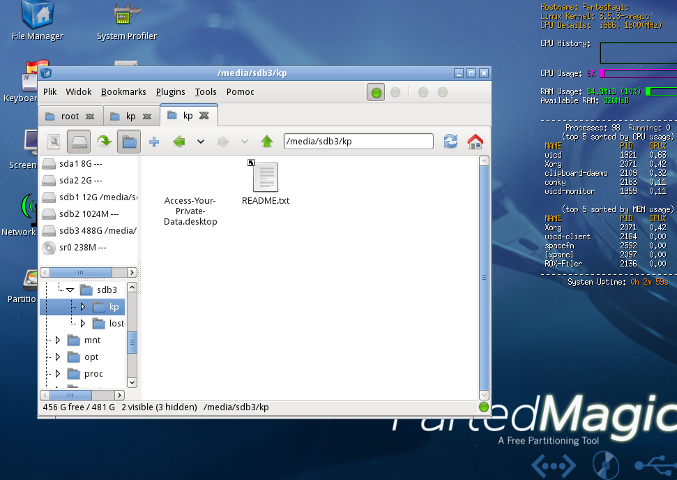This screenshot has width=677, height=480.
Task: Expand the proc tree folder
Action: (x=57, y=374)
